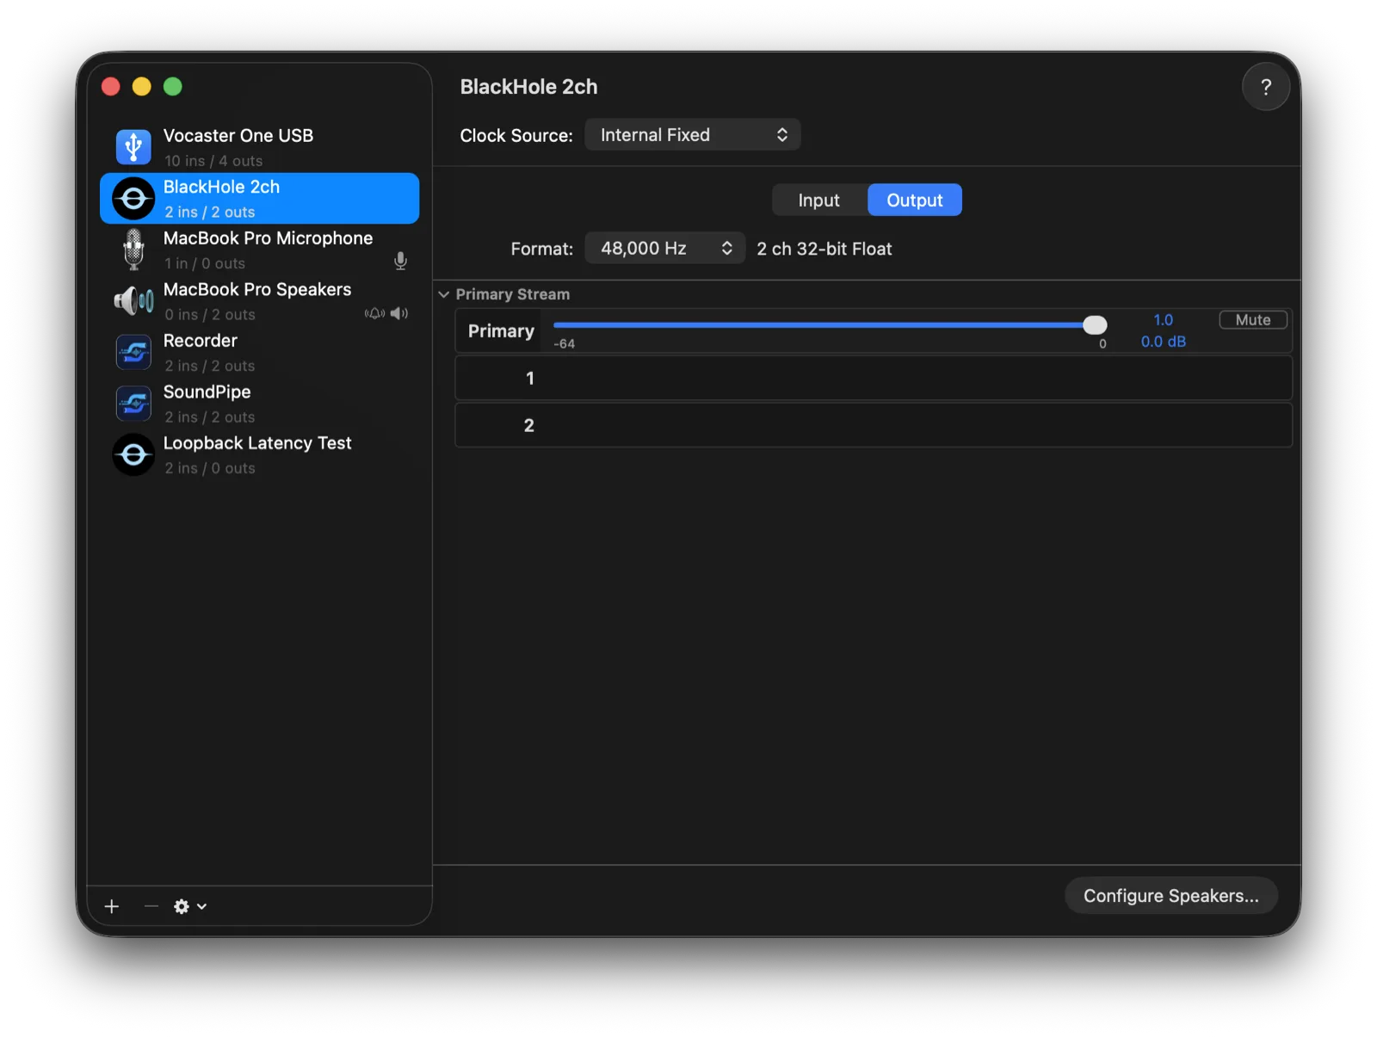Click the BlackHole 2ch title heading
The image size is (1377, 1037).
point(528,87)
